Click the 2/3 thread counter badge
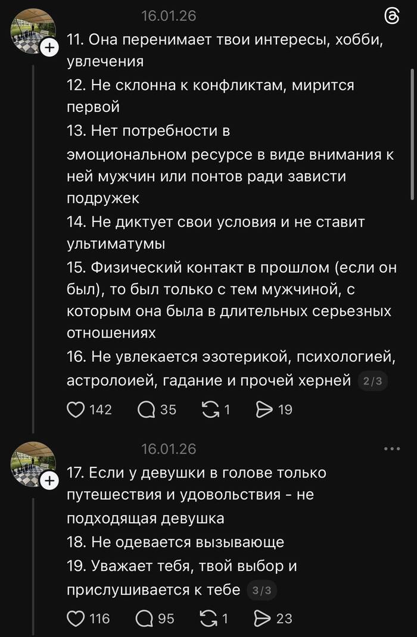This screenshot has width=417, height=637. click(372, 381)
